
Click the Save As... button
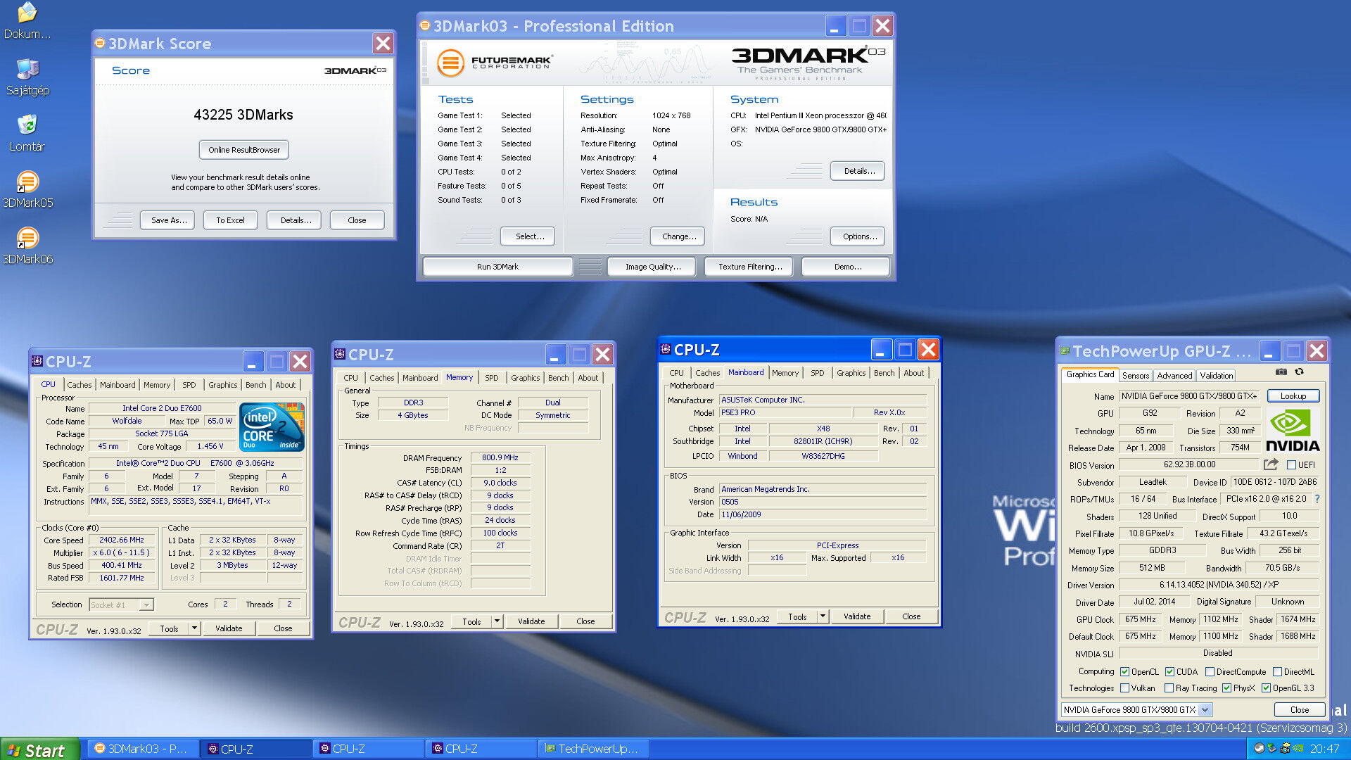coord(169,220)
